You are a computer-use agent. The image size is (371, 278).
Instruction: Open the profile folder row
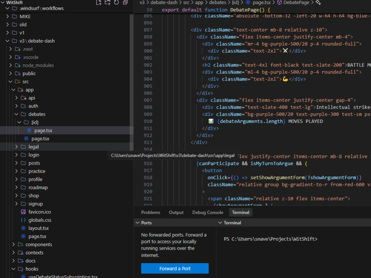tap(67, 179)
